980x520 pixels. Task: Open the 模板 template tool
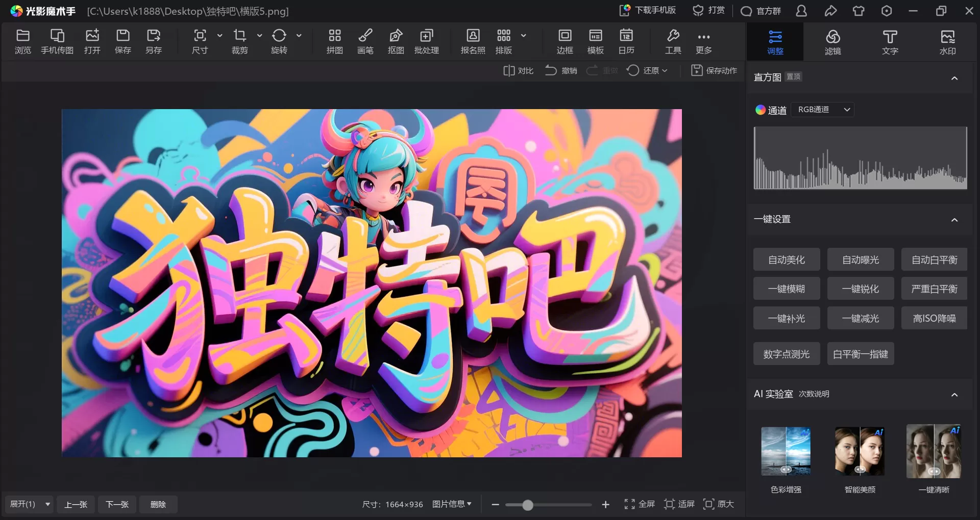tap(595, 41)
